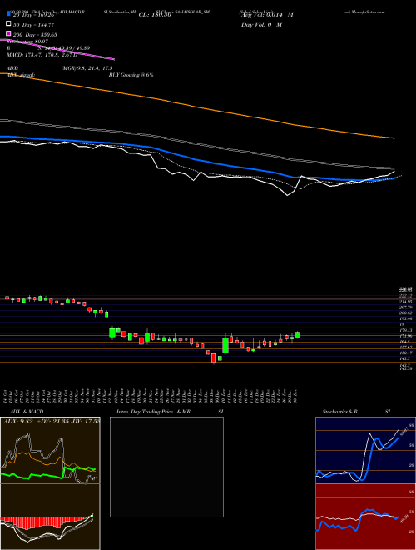416x550 pixels.
Task: Click the last date label '30 Dec' on x-axis
Action: click(297, 397)
